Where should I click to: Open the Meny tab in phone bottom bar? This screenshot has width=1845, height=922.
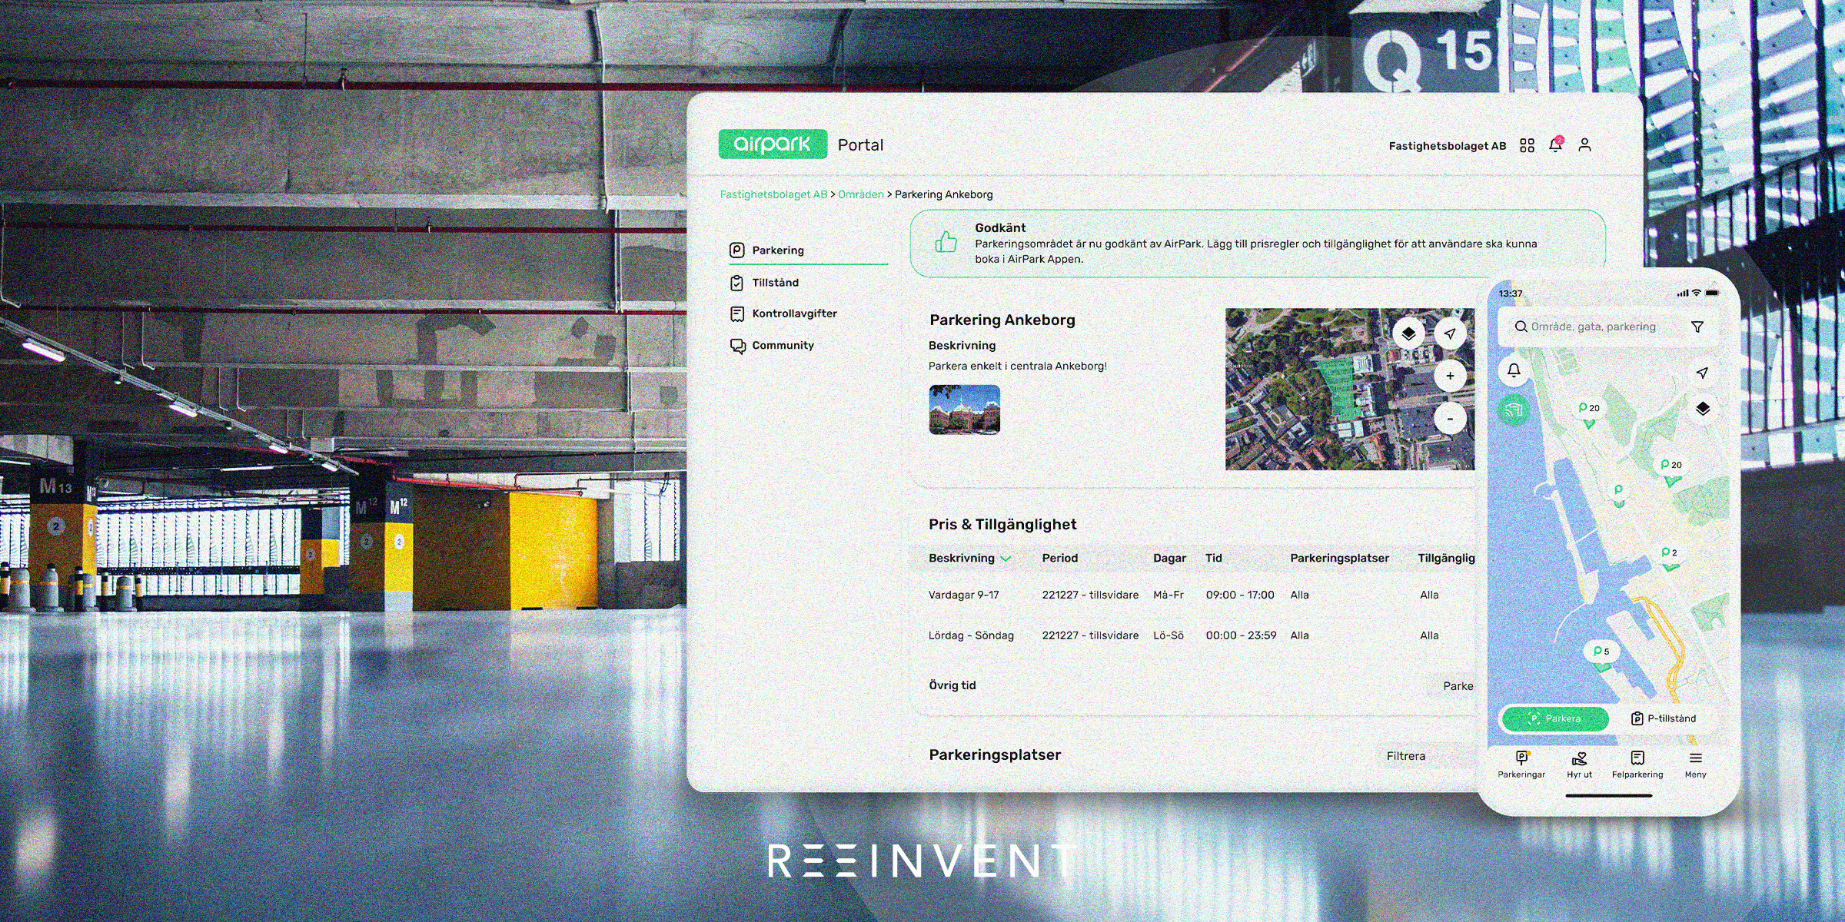coord(1695,764)
